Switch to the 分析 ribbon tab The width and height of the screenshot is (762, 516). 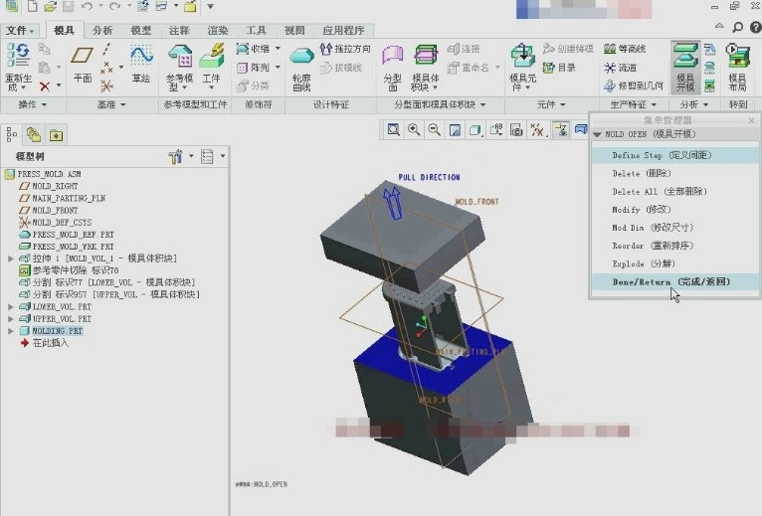[x=102, y=30]
